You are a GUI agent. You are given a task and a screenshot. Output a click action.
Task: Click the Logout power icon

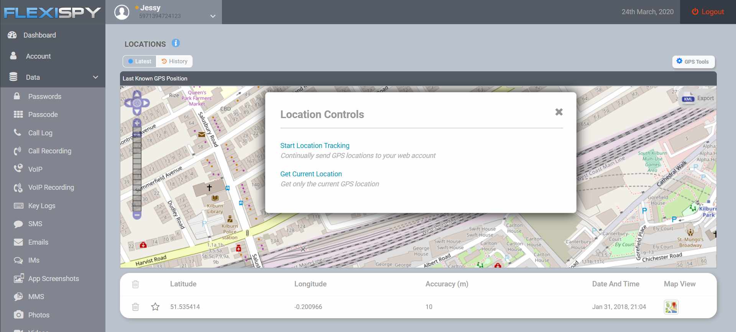click(695, 12)
